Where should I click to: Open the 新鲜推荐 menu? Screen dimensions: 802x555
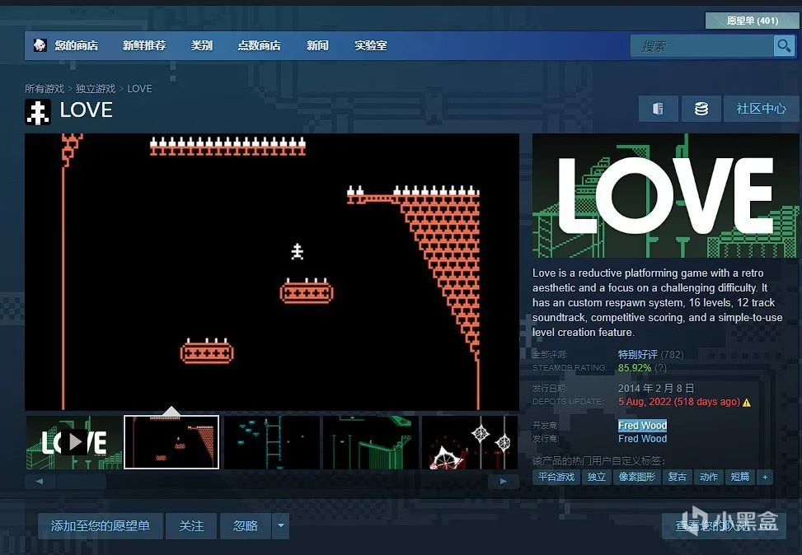coord(144,45)
